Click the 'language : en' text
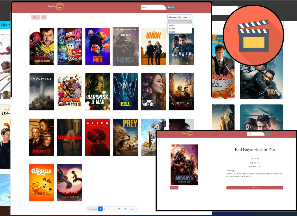The width and height of the screenshot is (297, 216). click(x=255, y=163)
